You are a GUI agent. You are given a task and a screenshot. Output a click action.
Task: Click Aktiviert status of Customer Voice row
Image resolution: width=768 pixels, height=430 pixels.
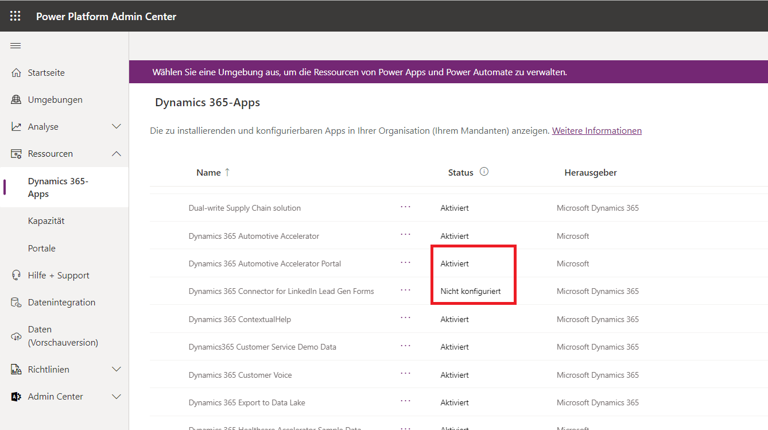point(455,375)
